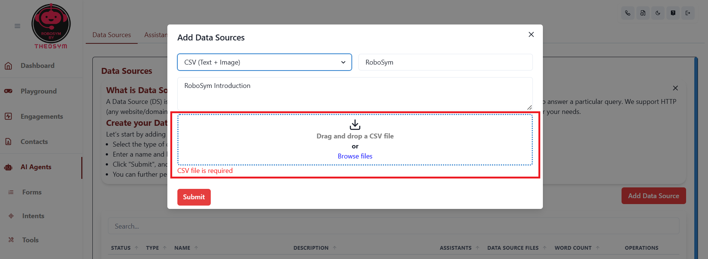Screen dimensions: 708x259
Task: Click the red Submit button
Action: point(194,197)
